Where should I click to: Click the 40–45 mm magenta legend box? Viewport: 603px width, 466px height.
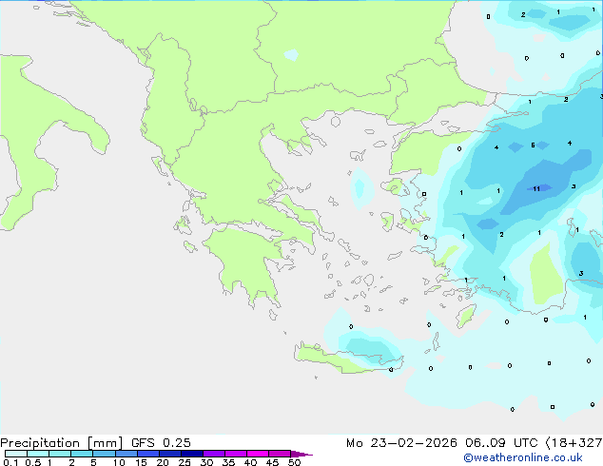(x=258, y=454)
